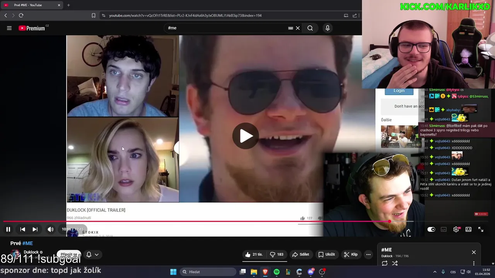495x278 pixels.
Task: Click the red progress bar scrubber
Action: [x=389, y=222]
